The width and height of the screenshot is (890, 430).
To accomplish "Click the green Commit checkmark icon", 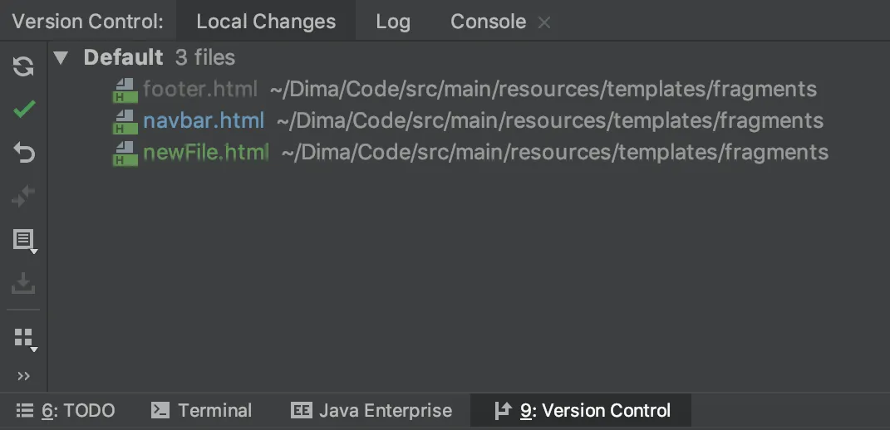I will 24,109.
